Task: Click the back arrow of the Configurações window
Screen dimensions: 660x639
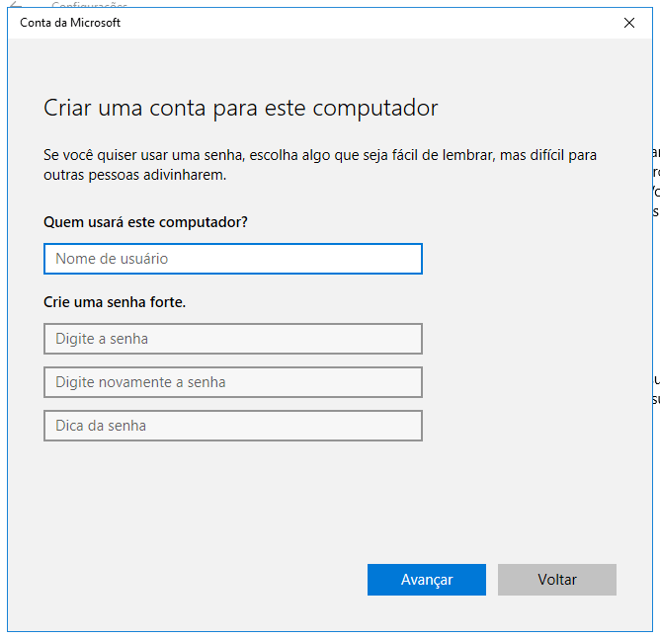Action: point(15,5)
